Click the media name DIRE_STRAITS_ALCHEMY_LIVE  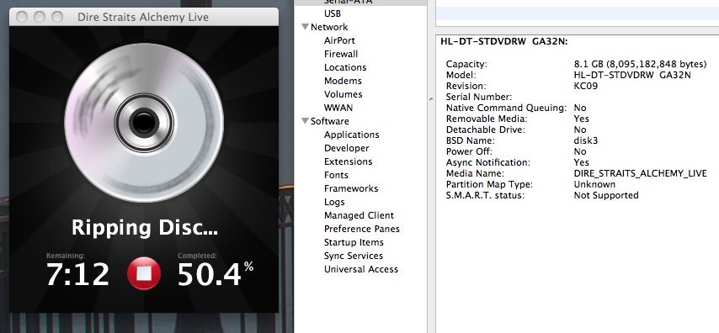pos(640,173)
